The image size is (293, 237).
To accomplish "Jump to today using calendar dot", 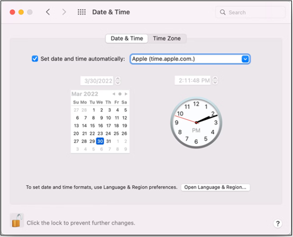I will point(120,94).
